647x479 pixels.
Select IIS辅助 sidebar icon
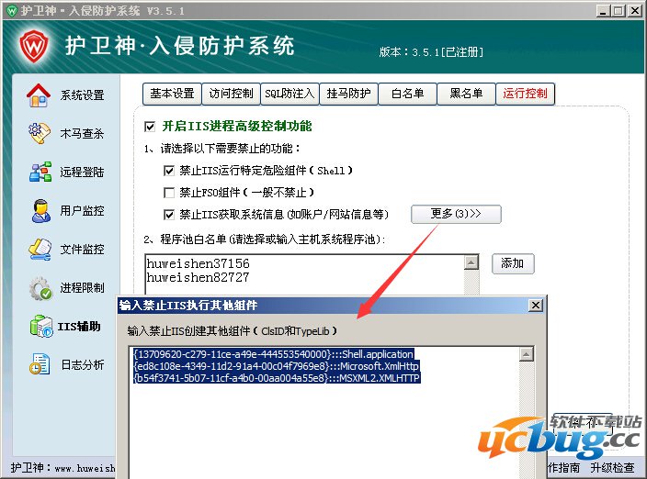pos(40,326)
